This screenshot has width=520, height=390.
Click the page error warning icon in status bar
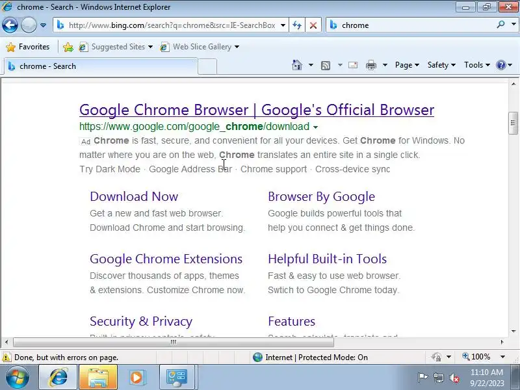pyautogui.click(x=6, y=357)
